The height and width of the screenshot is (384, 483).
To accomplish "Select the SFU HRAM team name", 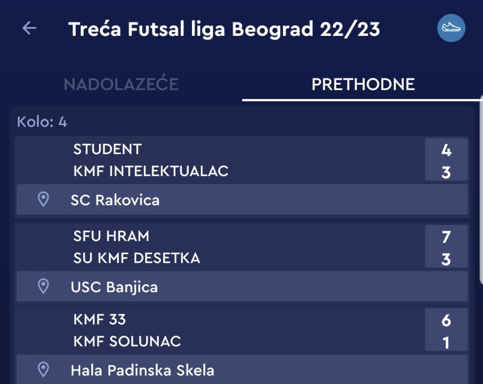I will [x=111, y=236].
